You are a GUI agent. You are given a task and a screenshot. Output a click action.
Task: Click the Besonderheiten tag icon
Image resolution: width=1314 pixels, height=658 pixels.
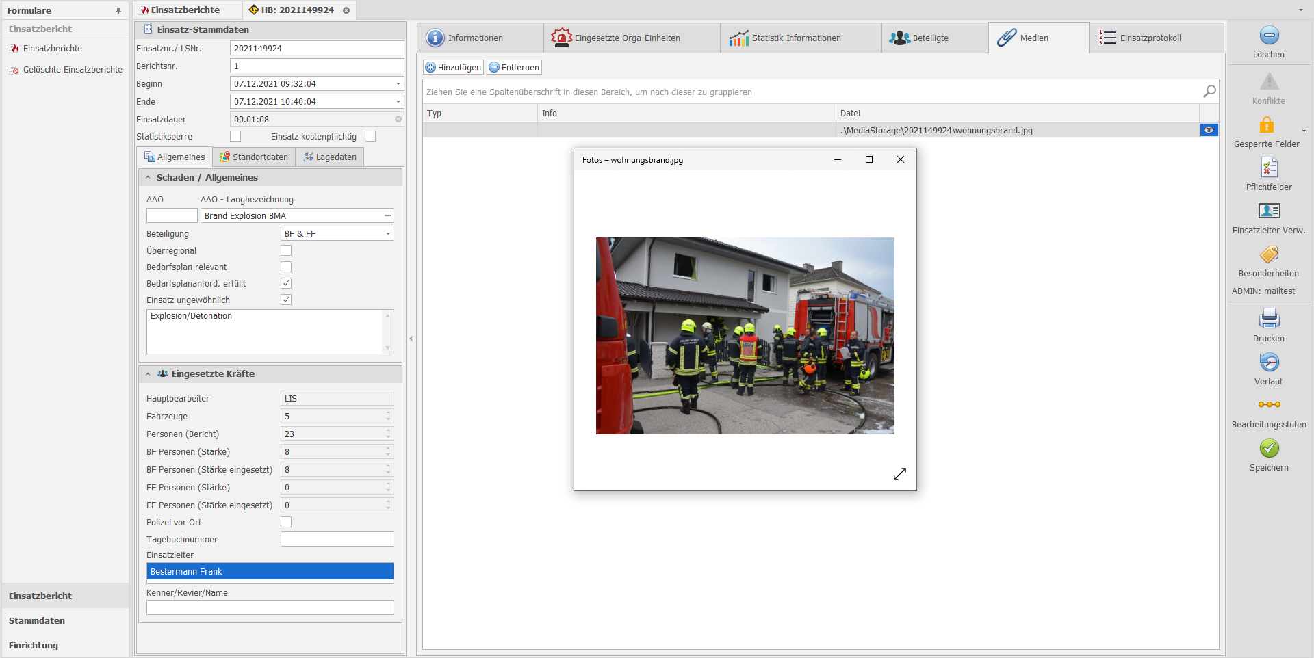point(1268,254)
